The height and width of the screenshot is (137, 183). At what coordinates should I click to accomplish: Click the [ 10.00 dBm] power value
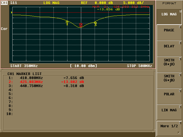(83, 66)
